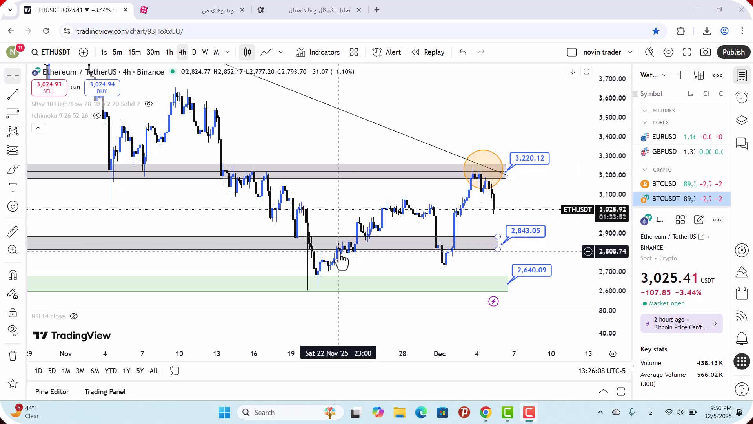
Task: Collapse the FUTURES watchlist section
Action: [645, 111]
